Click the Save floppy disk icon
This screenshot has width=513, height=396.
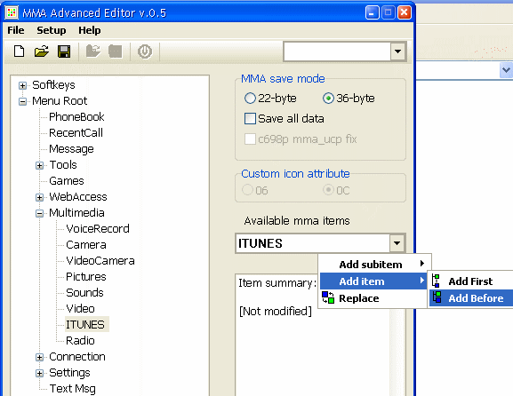[64, 51]
